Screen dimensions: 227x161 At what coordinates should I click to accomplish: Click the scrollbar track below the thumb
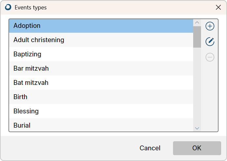[x=197, y=86]
